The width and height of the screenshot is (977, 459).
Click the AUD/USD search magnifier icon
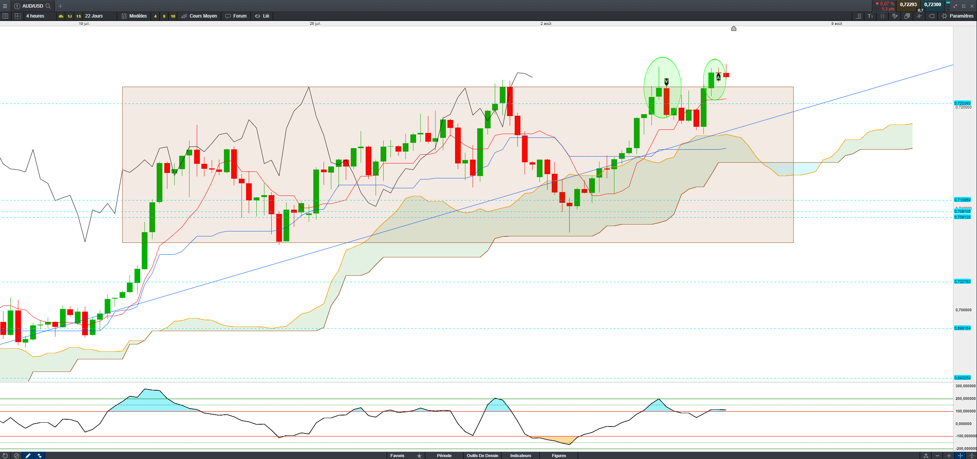(x=48, y=6)
